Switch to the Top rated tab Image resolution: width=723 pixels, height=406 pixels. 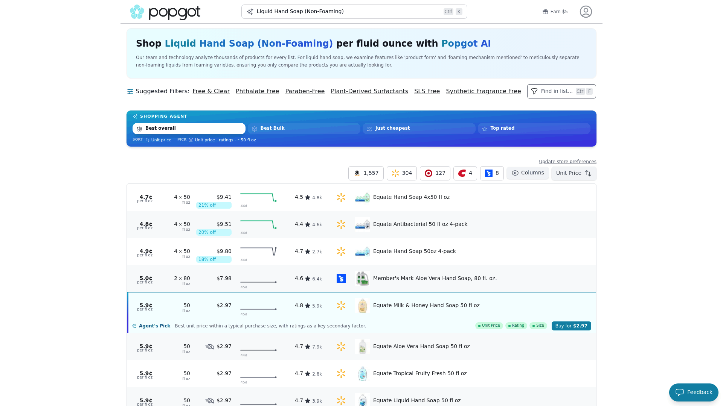(534, 129)
